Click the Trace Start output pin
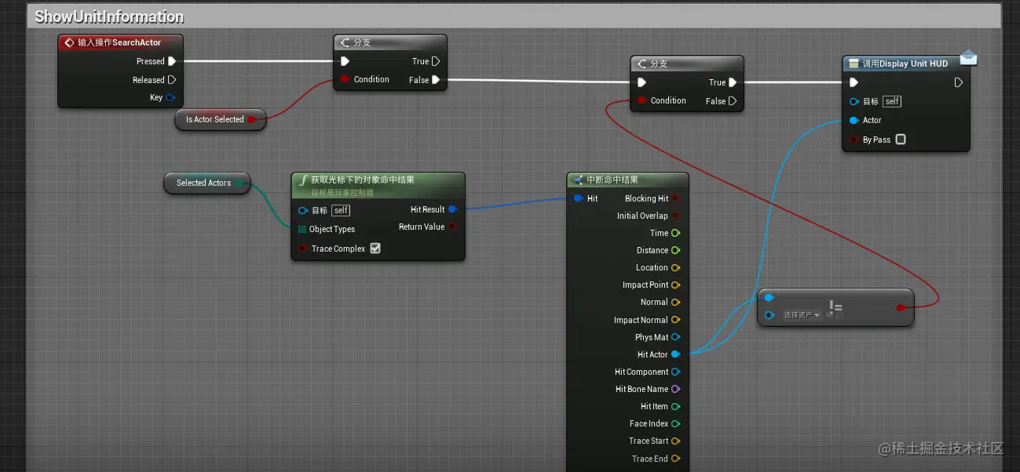 [676, 441]
